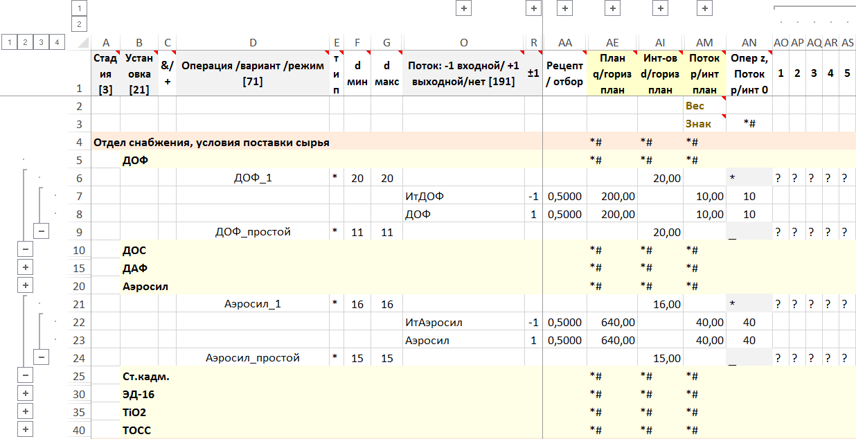Expand the column group above column AE

click(x=612, y=8)
